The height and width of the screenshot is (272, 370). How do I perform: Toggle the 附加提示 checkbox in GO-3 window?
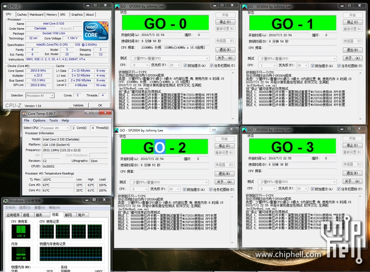[x=313, y=189]
